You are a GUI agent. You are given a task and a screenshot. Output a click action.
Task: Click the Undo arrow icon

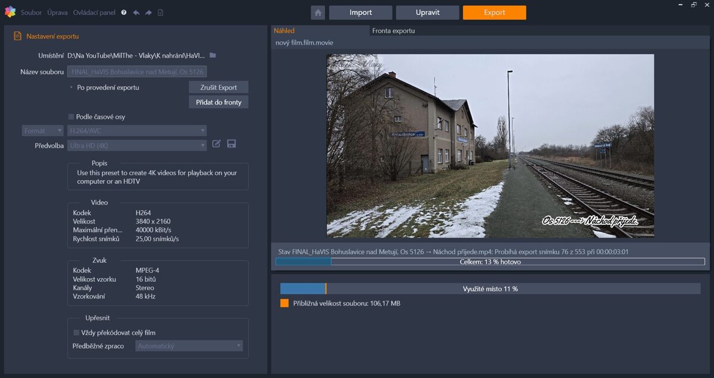(x=136, y=12)
